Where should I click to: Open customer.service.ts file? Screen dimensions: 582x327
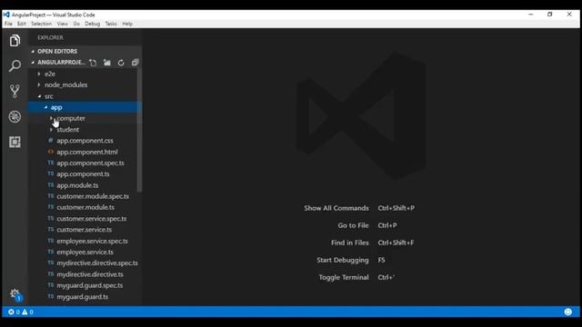pyautogui.click(x=85, y=230)
